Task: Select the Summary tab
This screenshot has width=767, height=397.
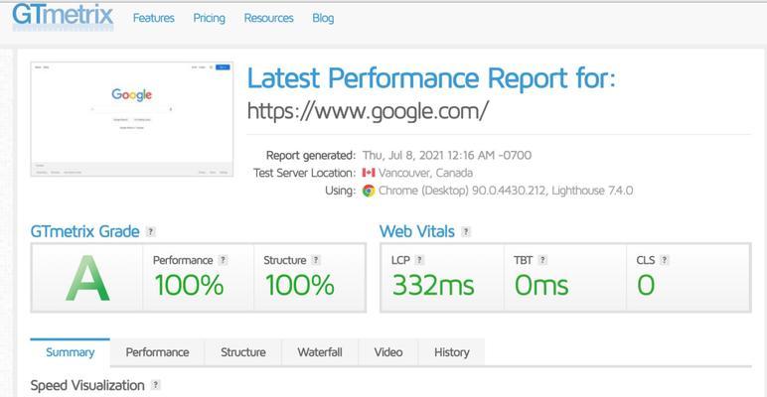Action: point(70,352)
